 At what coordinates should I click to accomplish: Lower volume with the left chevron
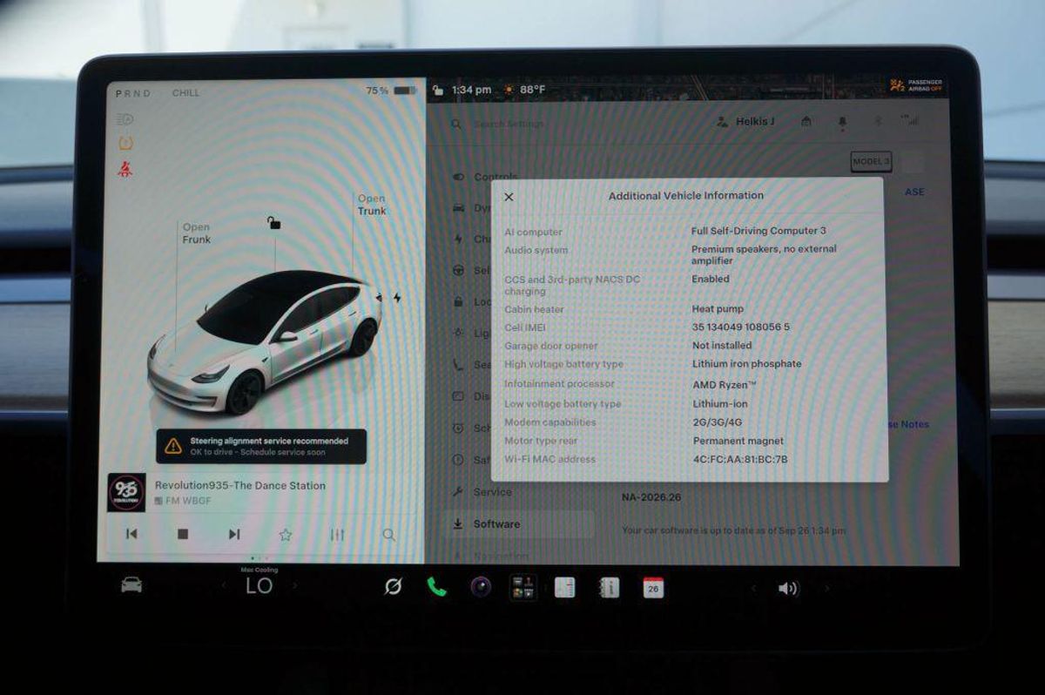tap(753, 589)
